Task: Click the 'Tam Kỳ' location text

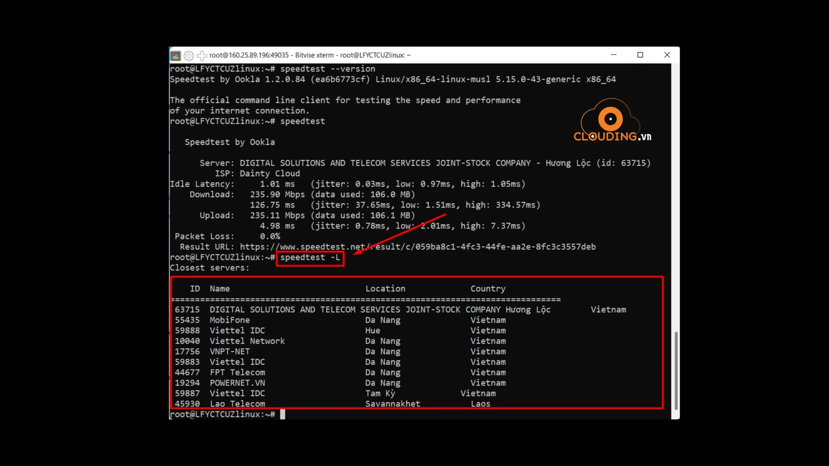Action: [x=380, y=394]
